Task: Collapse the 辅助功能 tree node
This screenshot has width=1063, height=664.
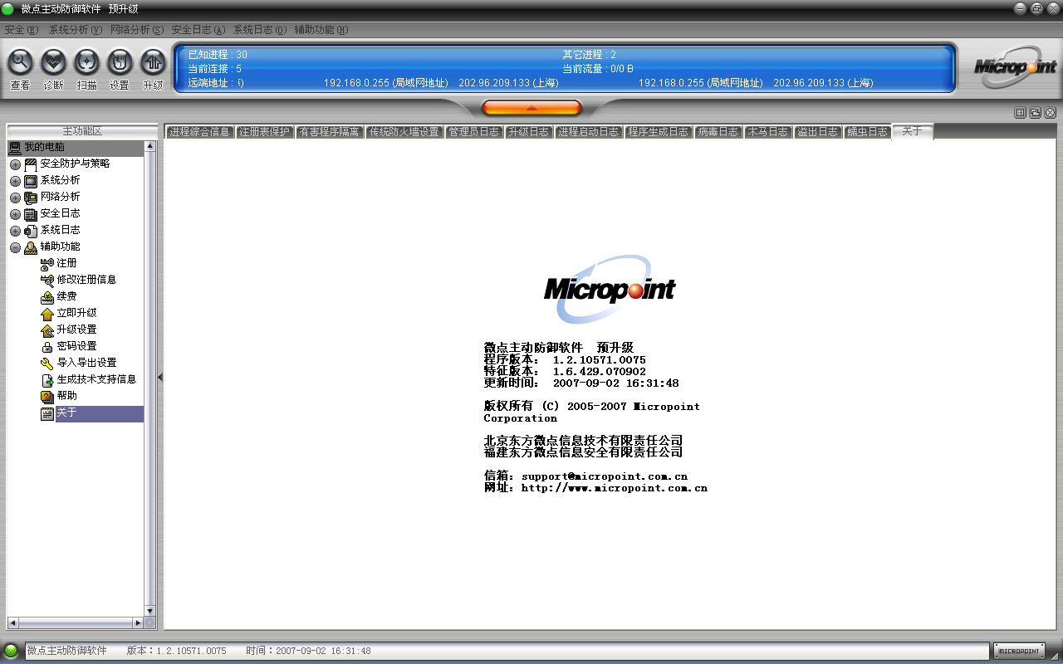Action: pyautogui.click(x=15, y=247)
